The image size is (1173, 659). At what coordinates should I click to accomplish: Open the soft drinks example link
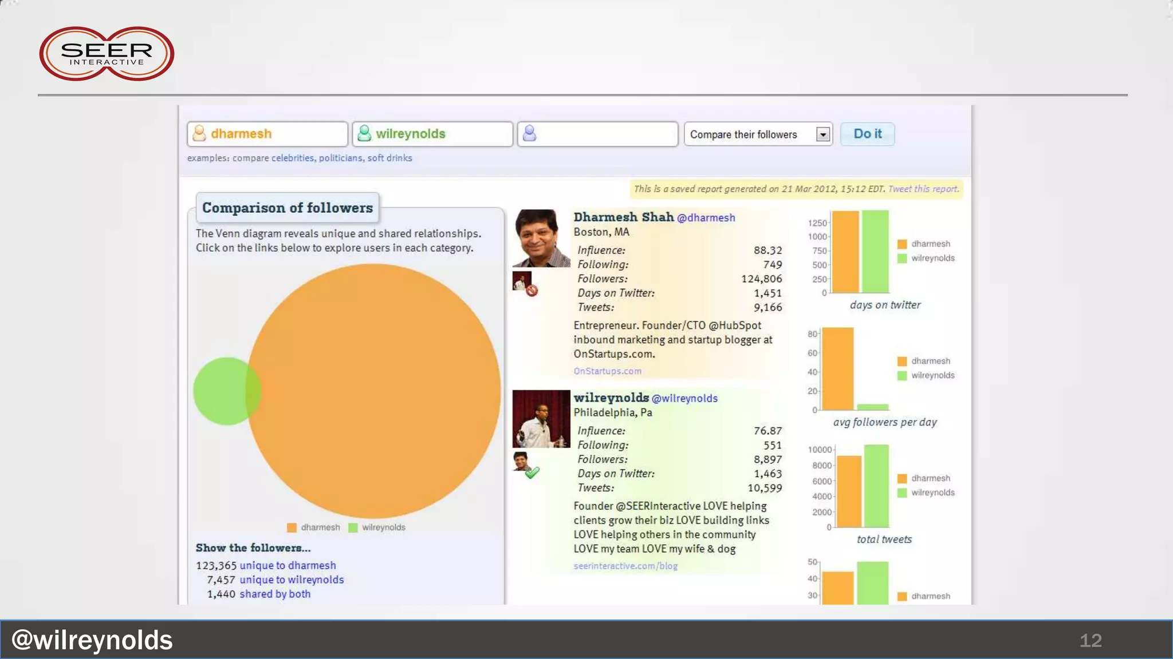389,158
